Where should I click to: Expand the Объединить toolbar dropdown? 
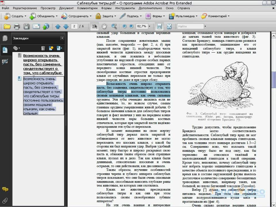[x=57, y=16]
